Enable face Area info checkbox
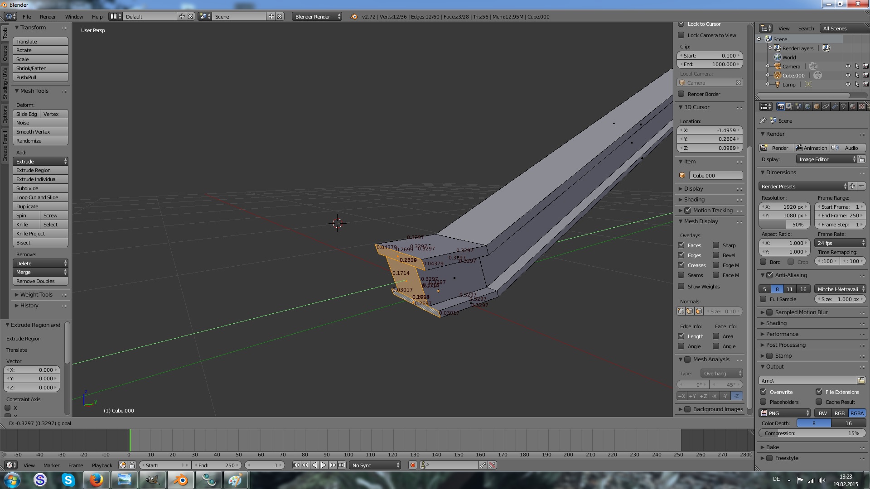870x489 pixels. point(716,336)
